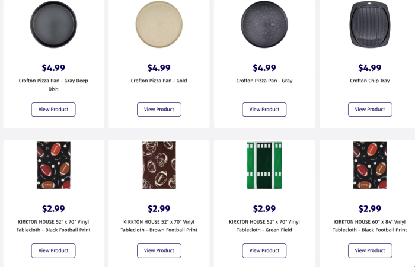Open the Green Field Vinyl Tablecloth title
The image size is (415, 267).
(x=264, y=226)
